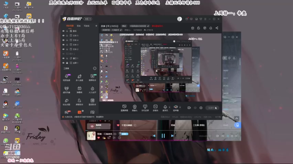
Task: Open the 弹幕秀 tool
Action: coord(79,90)
